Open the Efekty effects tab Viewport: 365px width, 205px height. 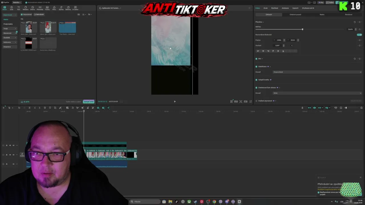(33, 8)
